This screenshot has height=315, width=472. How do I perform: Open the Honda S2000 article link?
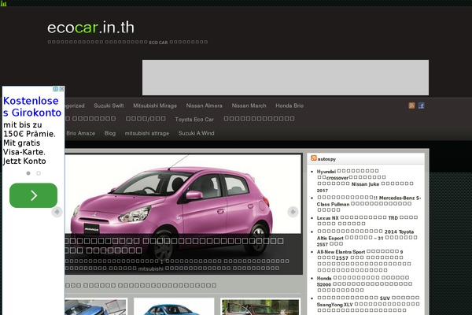click(364, 284)
